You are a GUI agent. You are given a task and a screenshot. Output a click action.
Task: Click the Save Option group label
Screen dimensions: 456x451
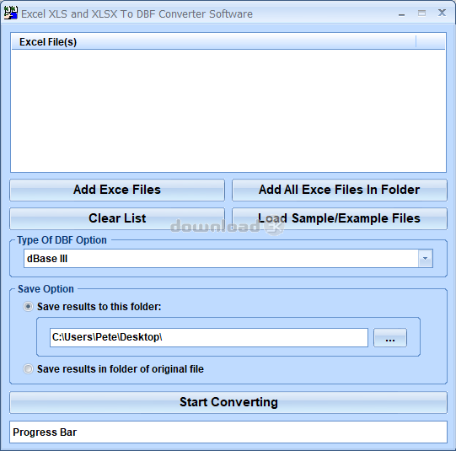click(x=46, y=289)
